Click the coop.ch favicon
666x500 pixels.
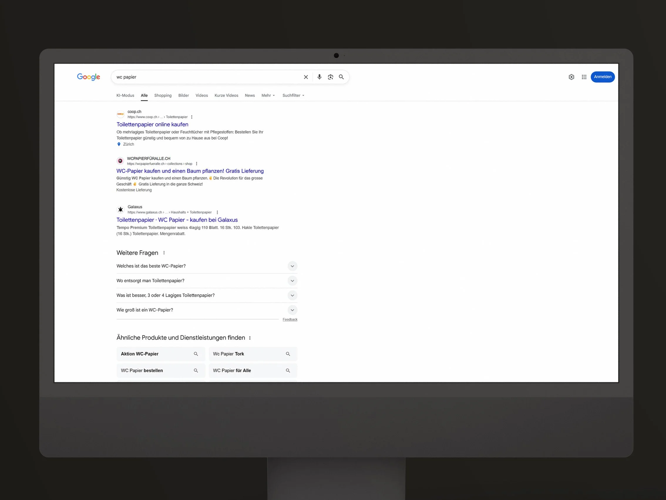point(120,114)
